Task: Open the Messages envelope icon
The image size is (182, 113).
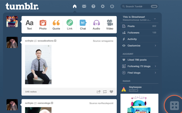Action: point(84,6)
